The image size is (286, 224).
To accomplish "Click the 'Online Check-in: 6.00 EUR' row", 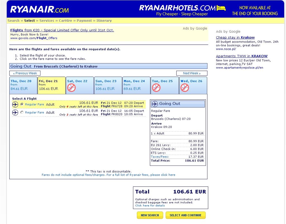I will point(177,149).
